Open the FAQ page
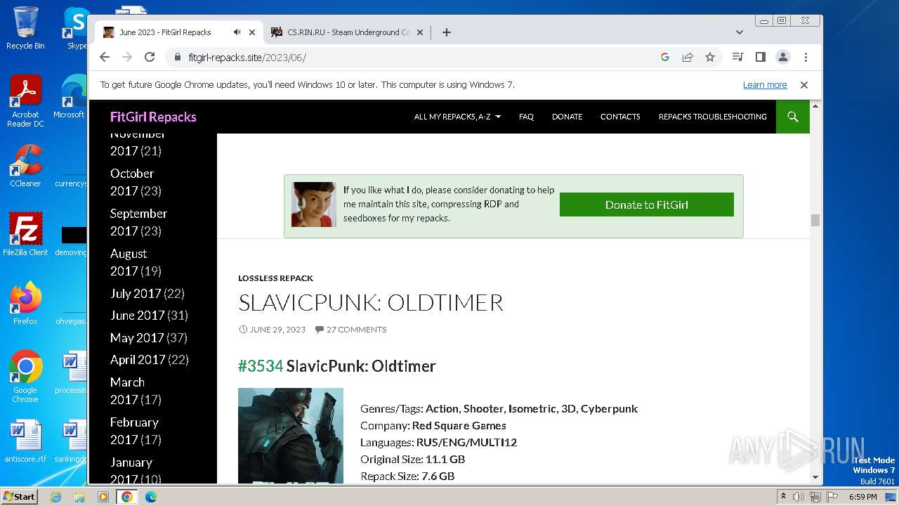 (x=526, y=117)
